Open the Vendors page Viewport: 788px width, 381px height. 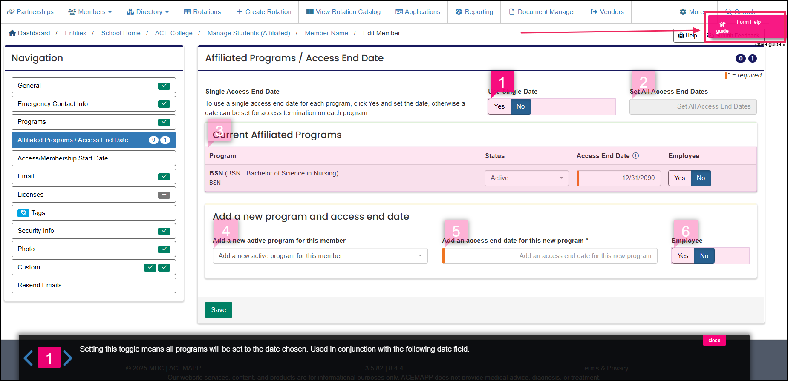pos(607,12)
